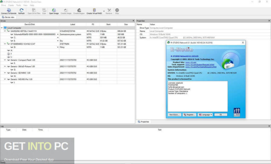Open the dropdown arrow on the C: row

coord(58,37)
